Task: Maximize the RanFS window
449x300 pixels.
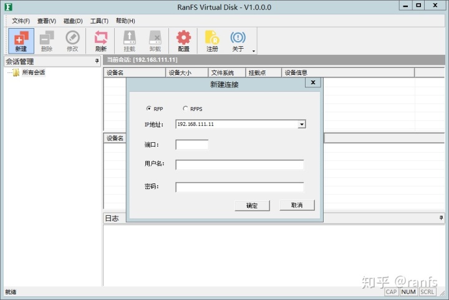Action: [x=418, y=6]
